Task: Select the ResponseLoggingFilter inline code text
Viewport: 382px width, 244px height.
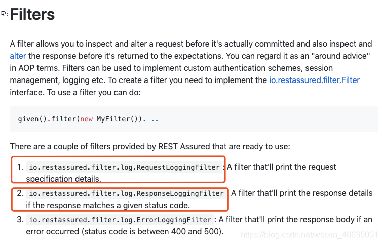Action: tap(127, 193)
